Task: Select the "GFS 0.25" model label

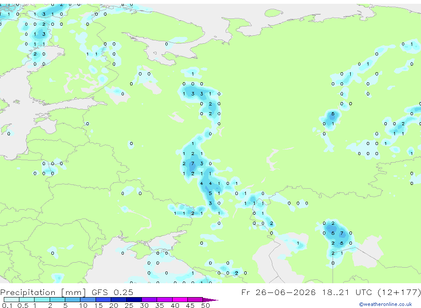Action: 112,292
